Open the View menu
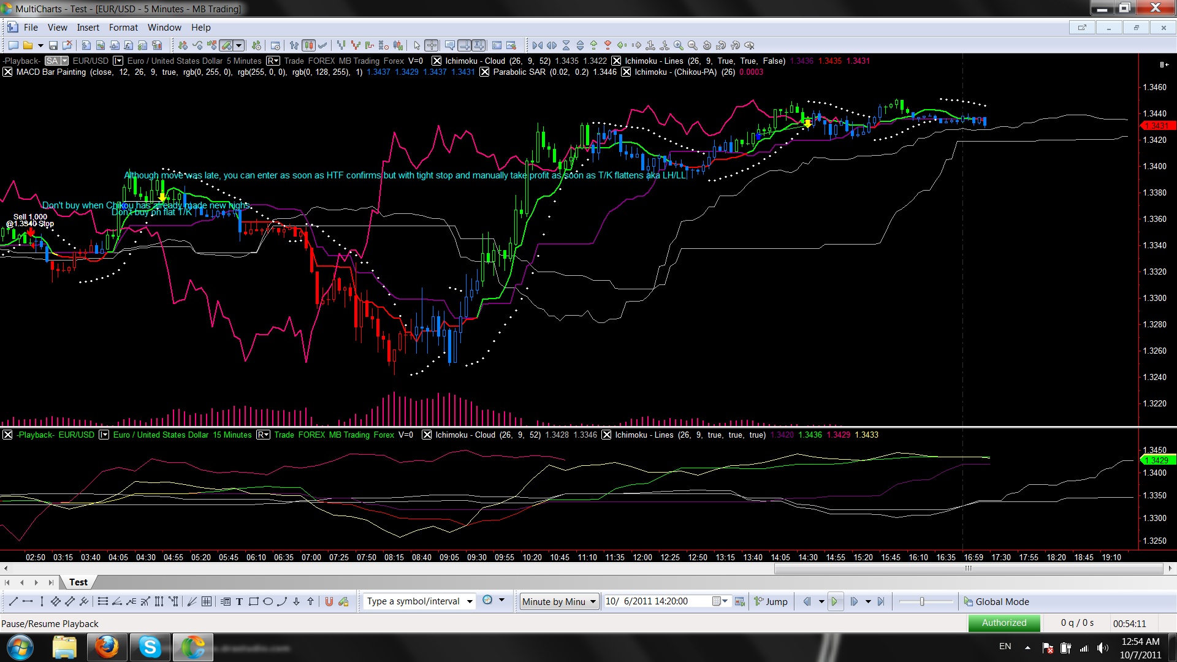Screen dimensions: 1177x662 58,27
